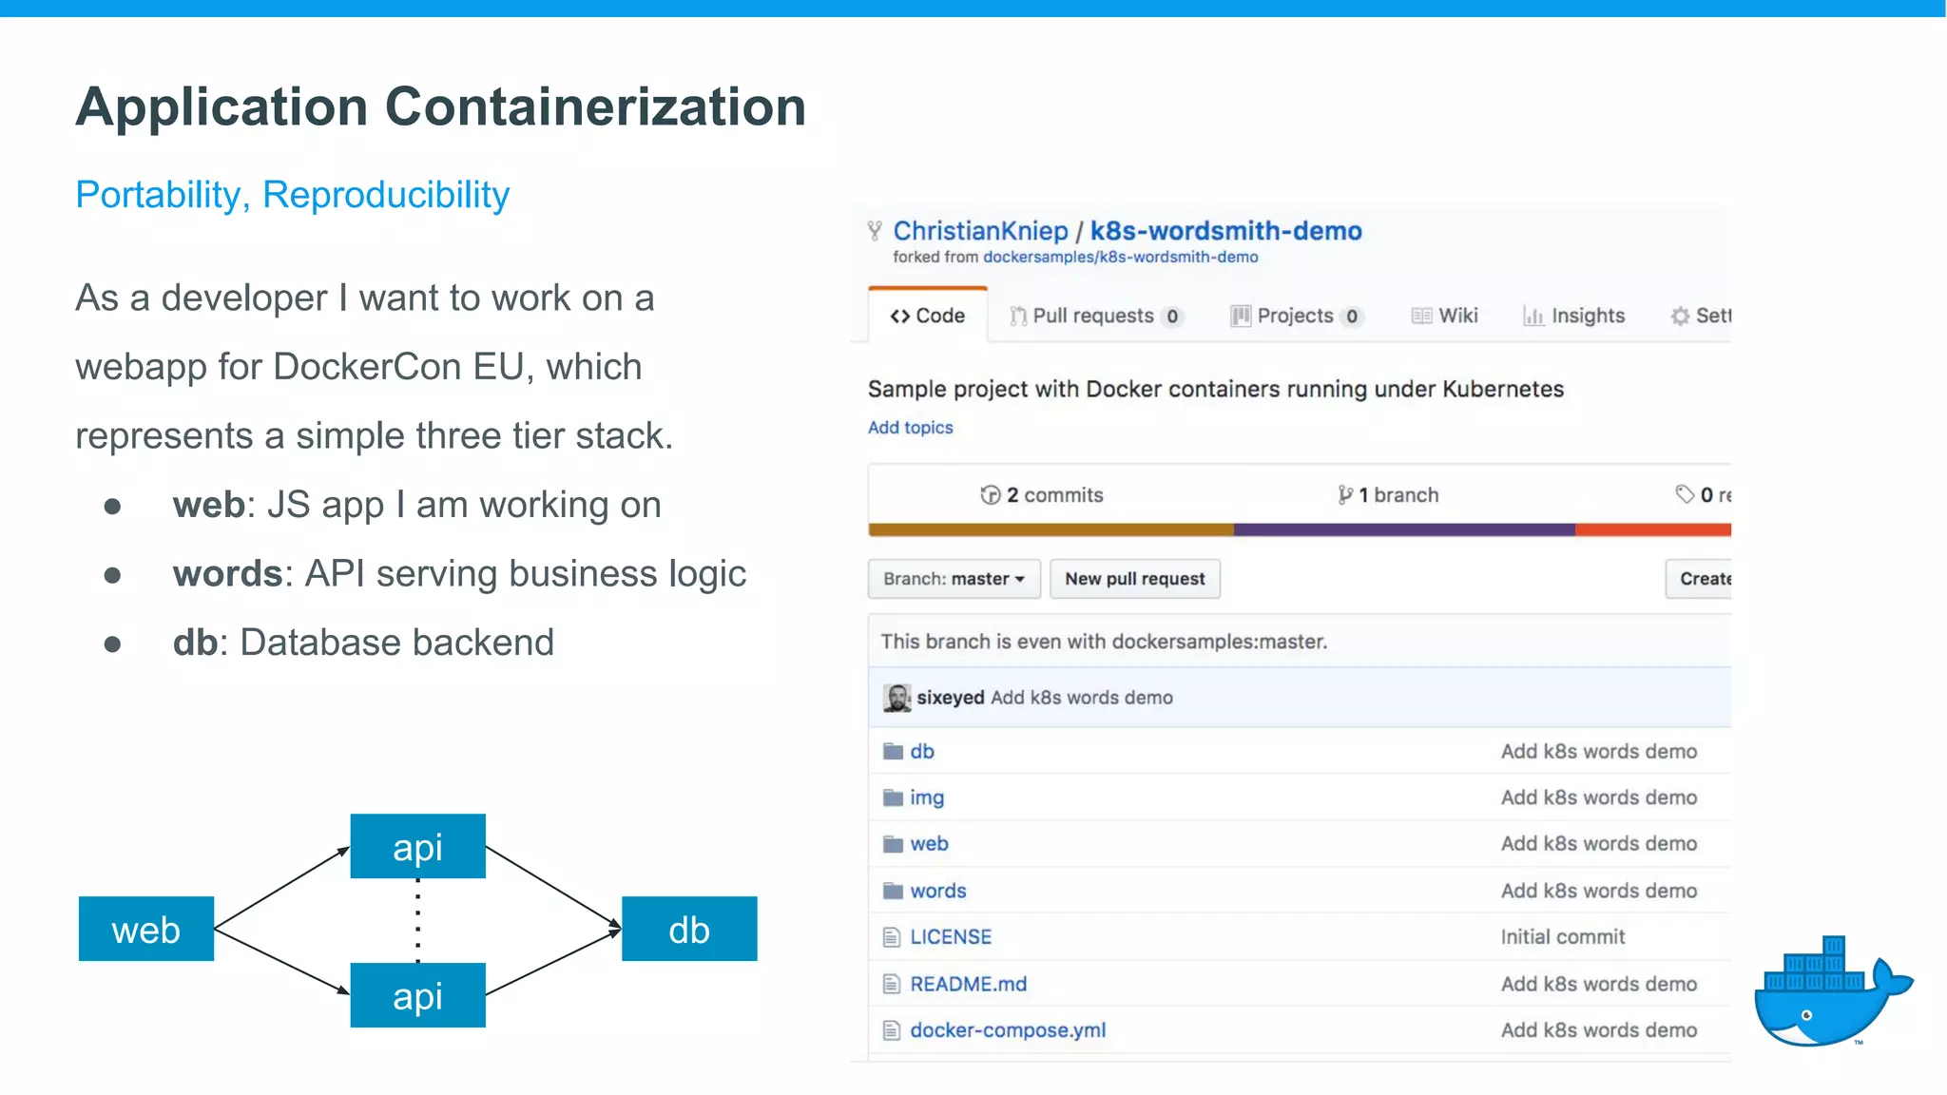Image resolution: width=1947 pixels, height=1095 pixels.
Task: Click the upper api box in the diagram
Action: (417, 846)
